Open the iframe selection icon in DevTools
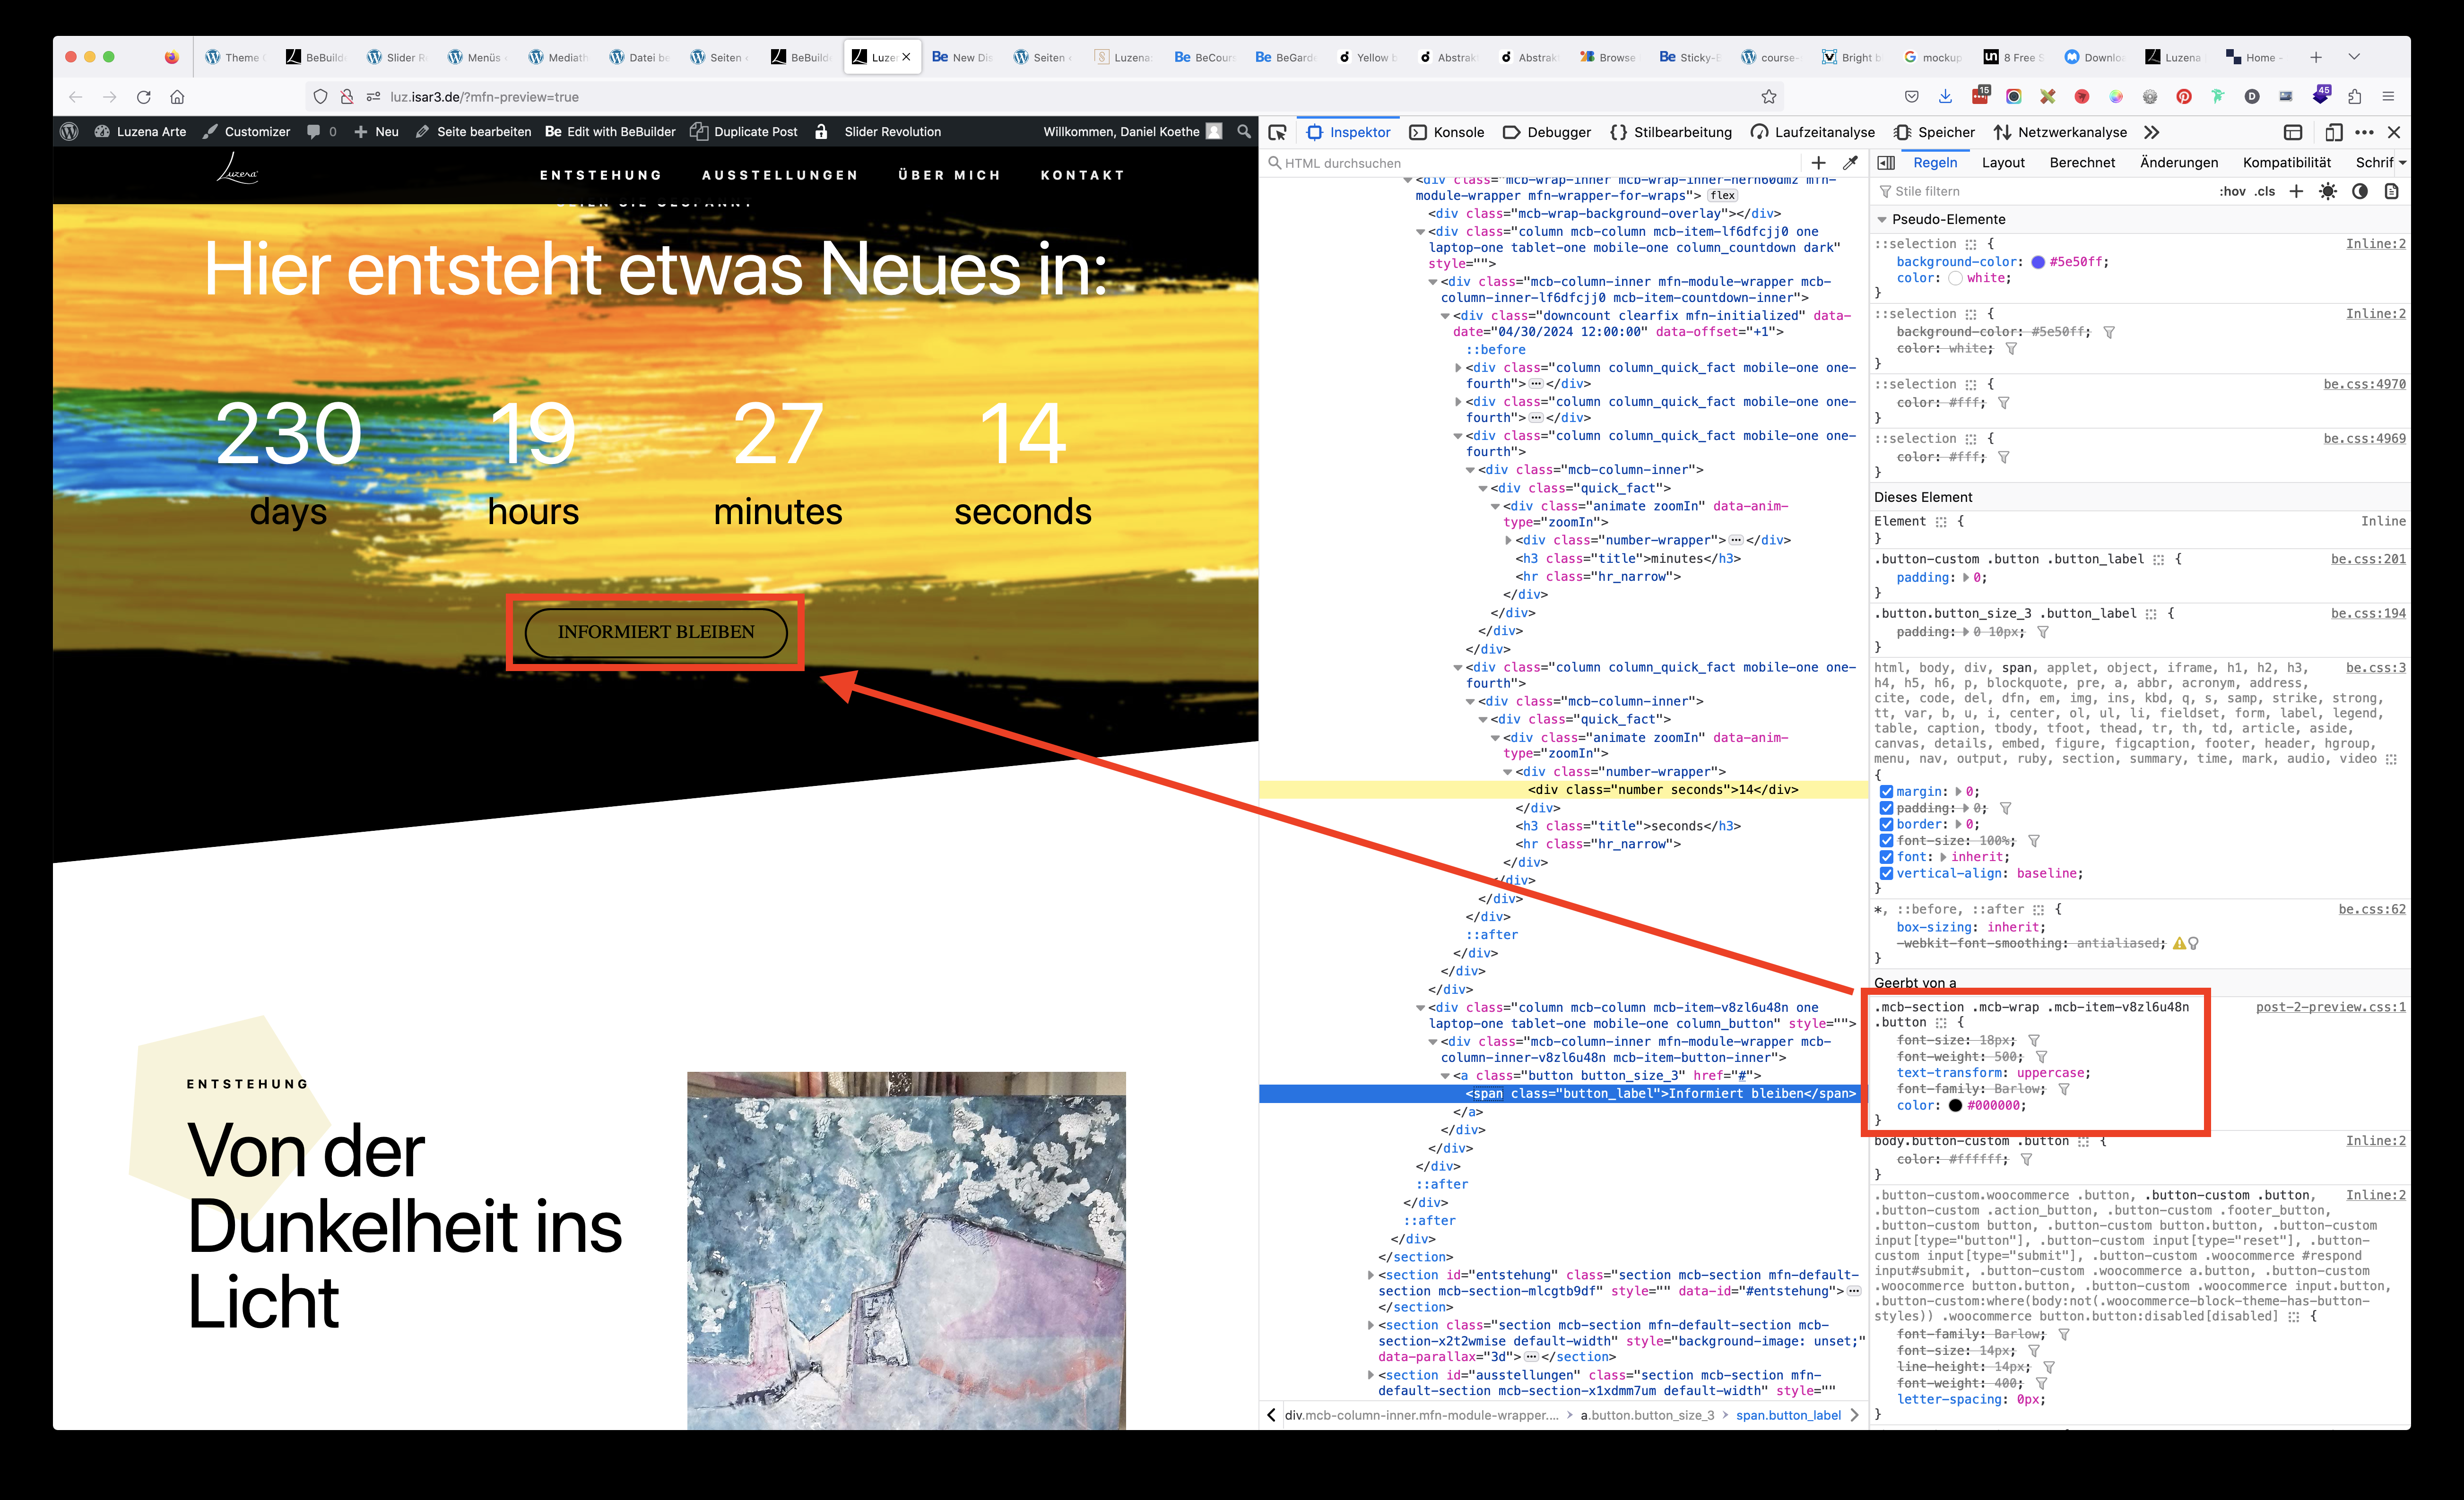 pyautogui.click(x=2293, y=132)
